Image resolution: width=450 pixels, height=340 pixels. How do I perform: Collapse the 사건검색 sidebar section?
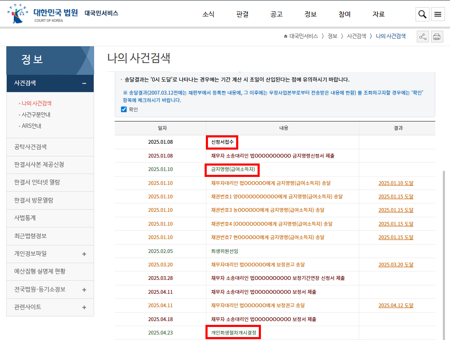click(x=84, y=83)
